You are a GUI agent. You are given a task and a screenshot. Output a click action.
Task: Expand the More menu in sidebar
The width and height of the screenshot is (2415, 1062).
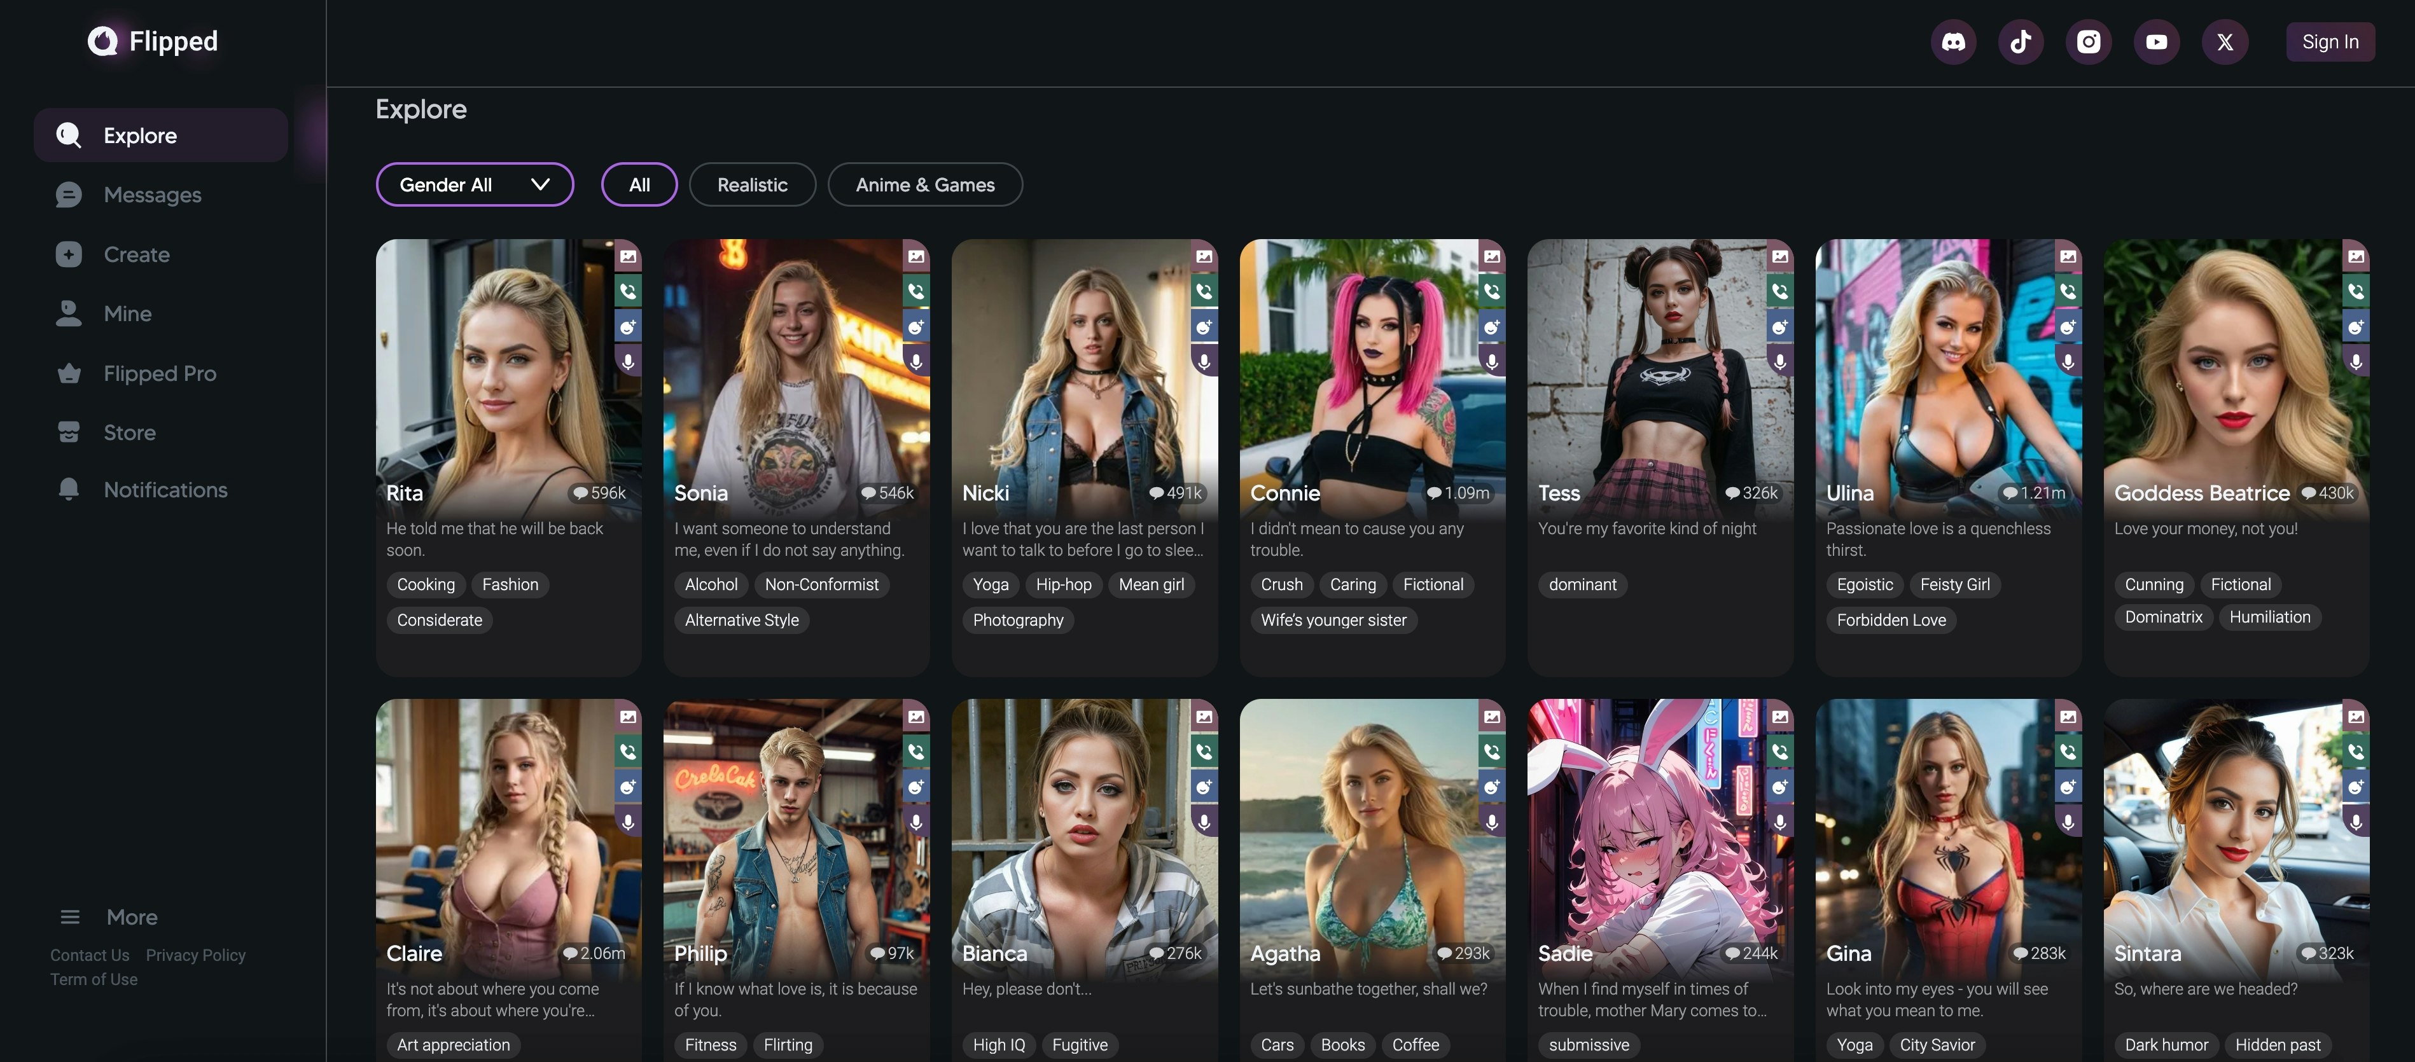click(x=109, y=917)
